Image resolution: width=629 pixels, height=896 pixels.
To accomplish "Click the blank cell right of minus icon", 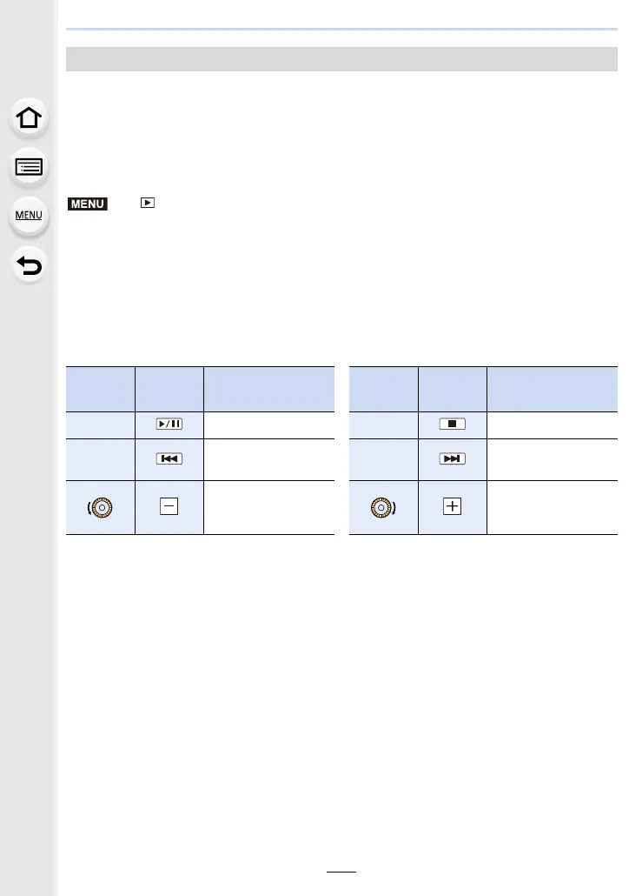I will pos(268,507).
